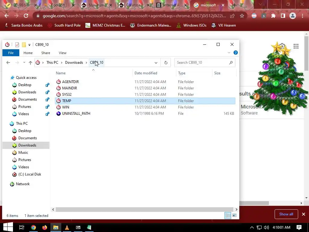
Task: Click the TEMP folder icon
Action: (x=59, y=101)
